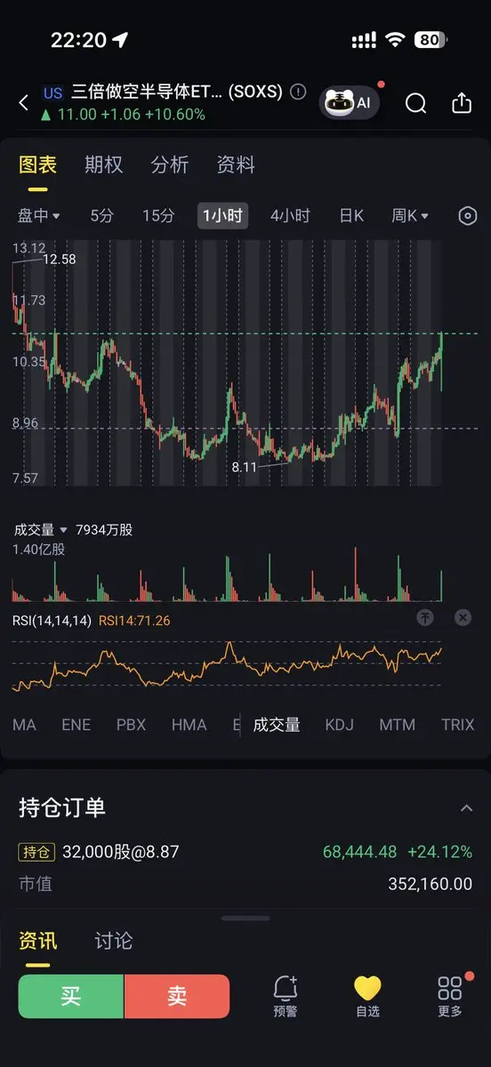Select the KDJ indicator
The height and width of the screenshot is (1067, 491).
click(339, 725)
